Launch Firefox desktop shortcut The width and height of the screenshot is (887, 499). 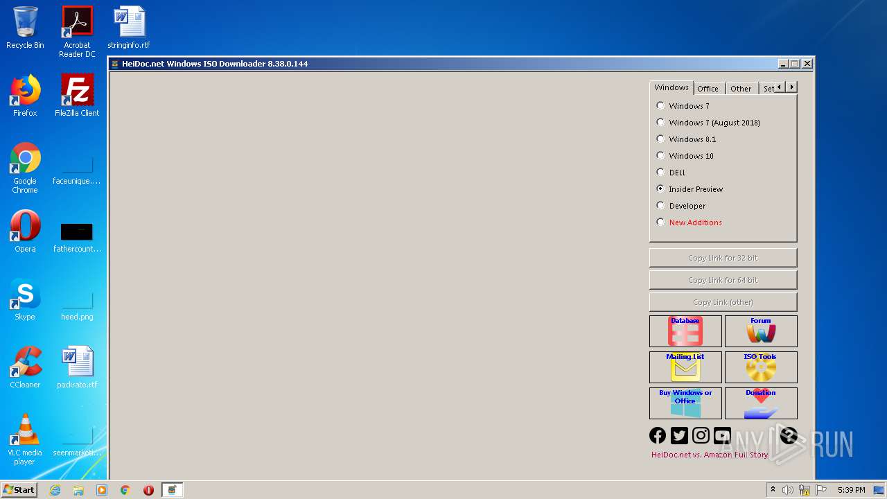click(x=25, y=96)
